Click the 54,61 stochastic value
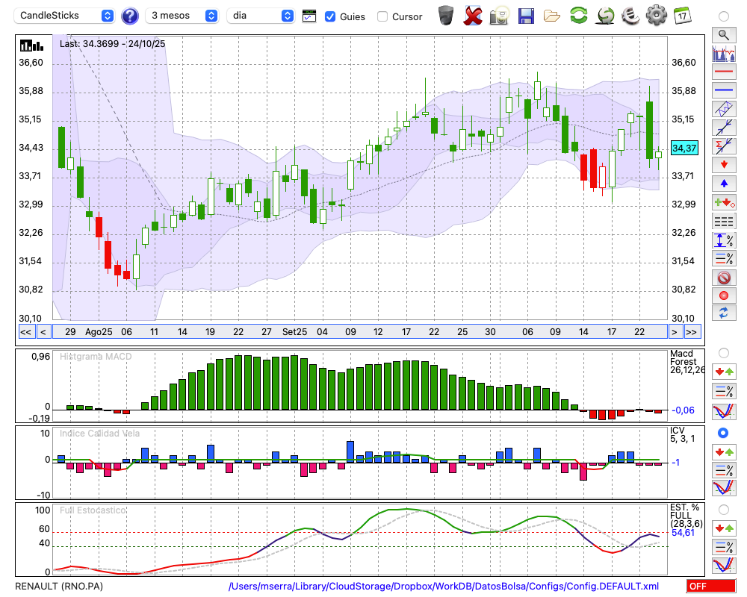747x597 pixels. (x=684, y=533)
